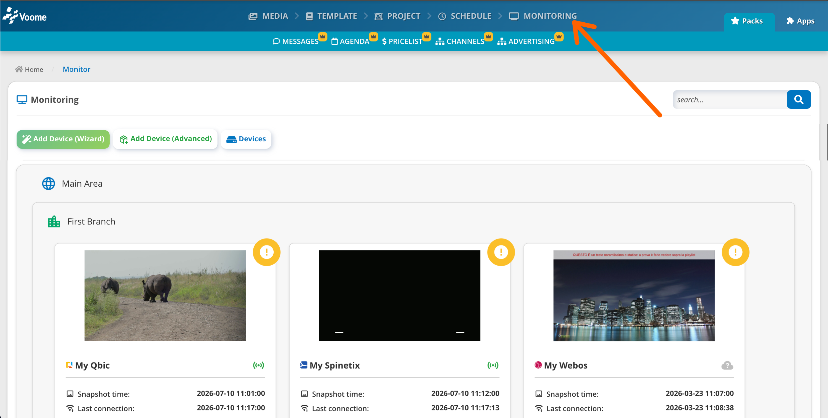The height and width of the screenshot is (418, 828).
Task: Select the MONITORING menu item
Action: click(x=543, y=16)
